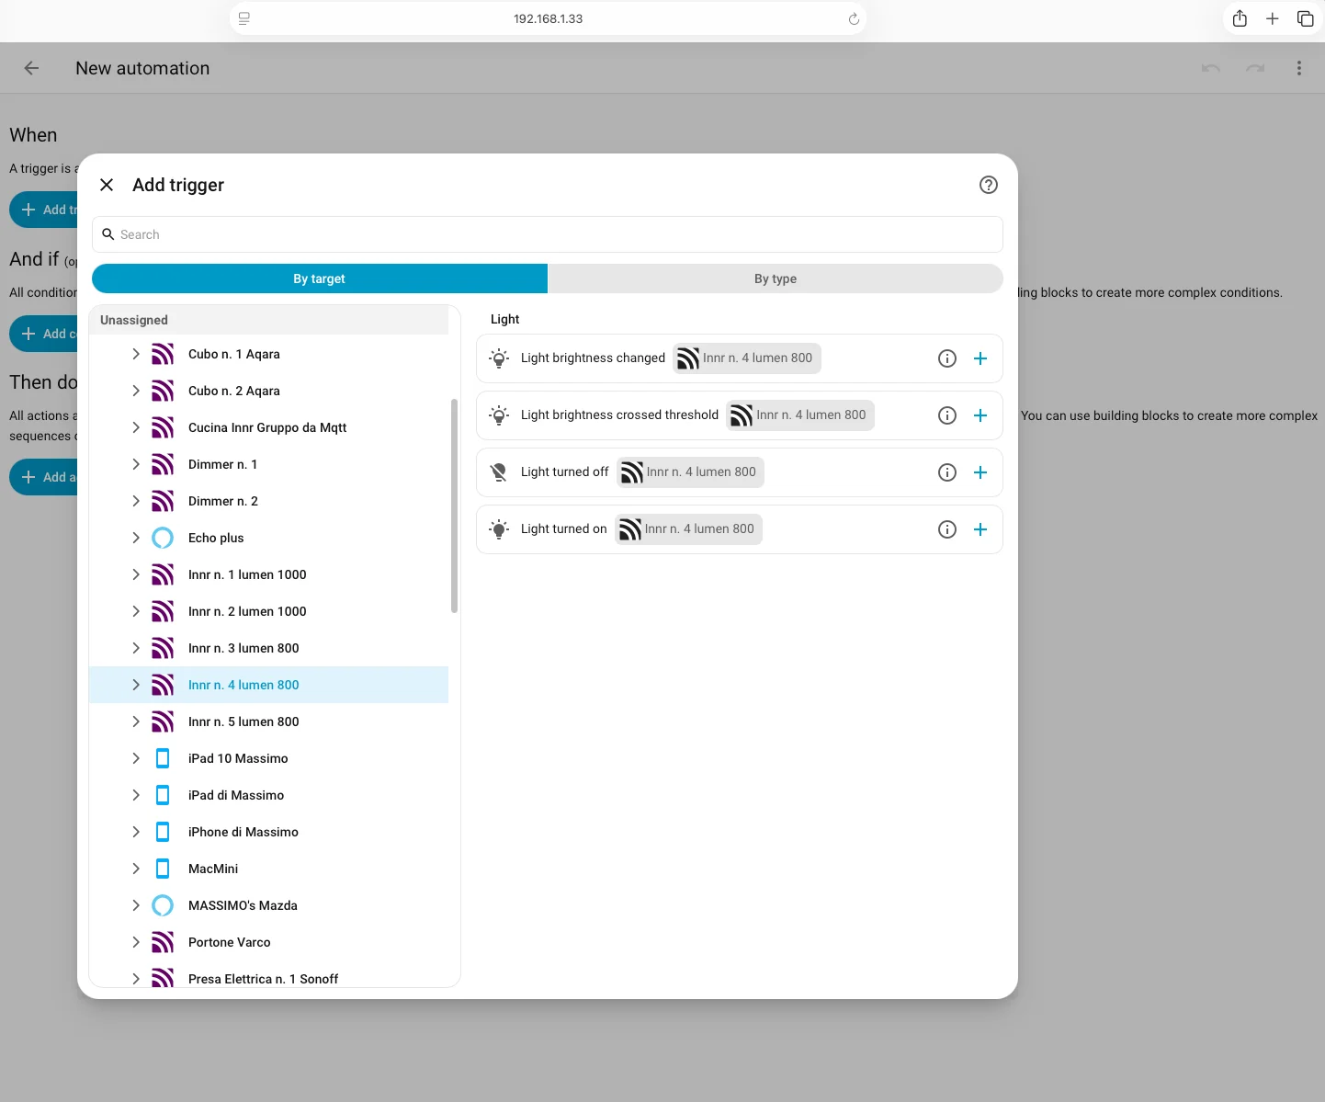Show info for Light brightness changed

[x=947, y=358]
